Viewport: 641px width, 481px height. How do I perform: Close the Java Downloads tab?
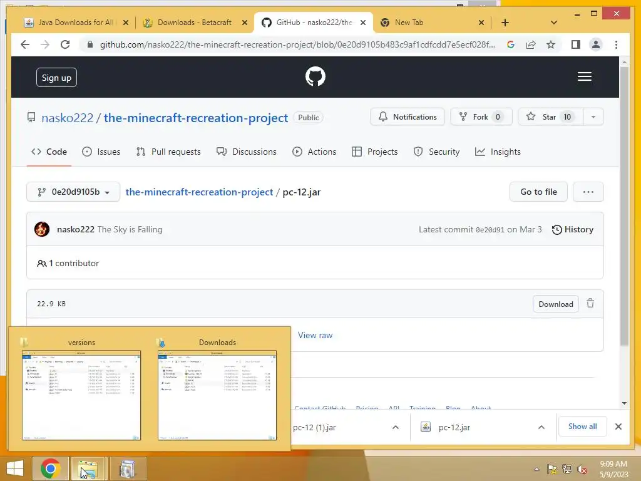(126, 23)
